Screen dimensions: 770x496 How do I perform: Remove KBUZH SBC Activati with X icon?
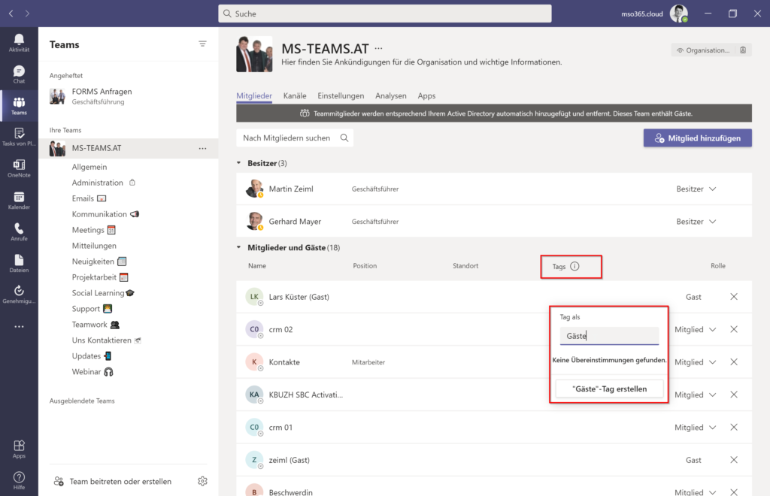click(734, 395)
